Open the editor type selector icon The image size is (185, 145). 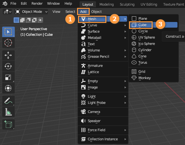coord(7,12)
